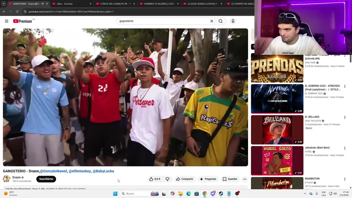Play the Atrevido EL SOBRINO 3232 thumbnail
The height and width of the screenshot is (198, 352).
[x=277, y=99]
